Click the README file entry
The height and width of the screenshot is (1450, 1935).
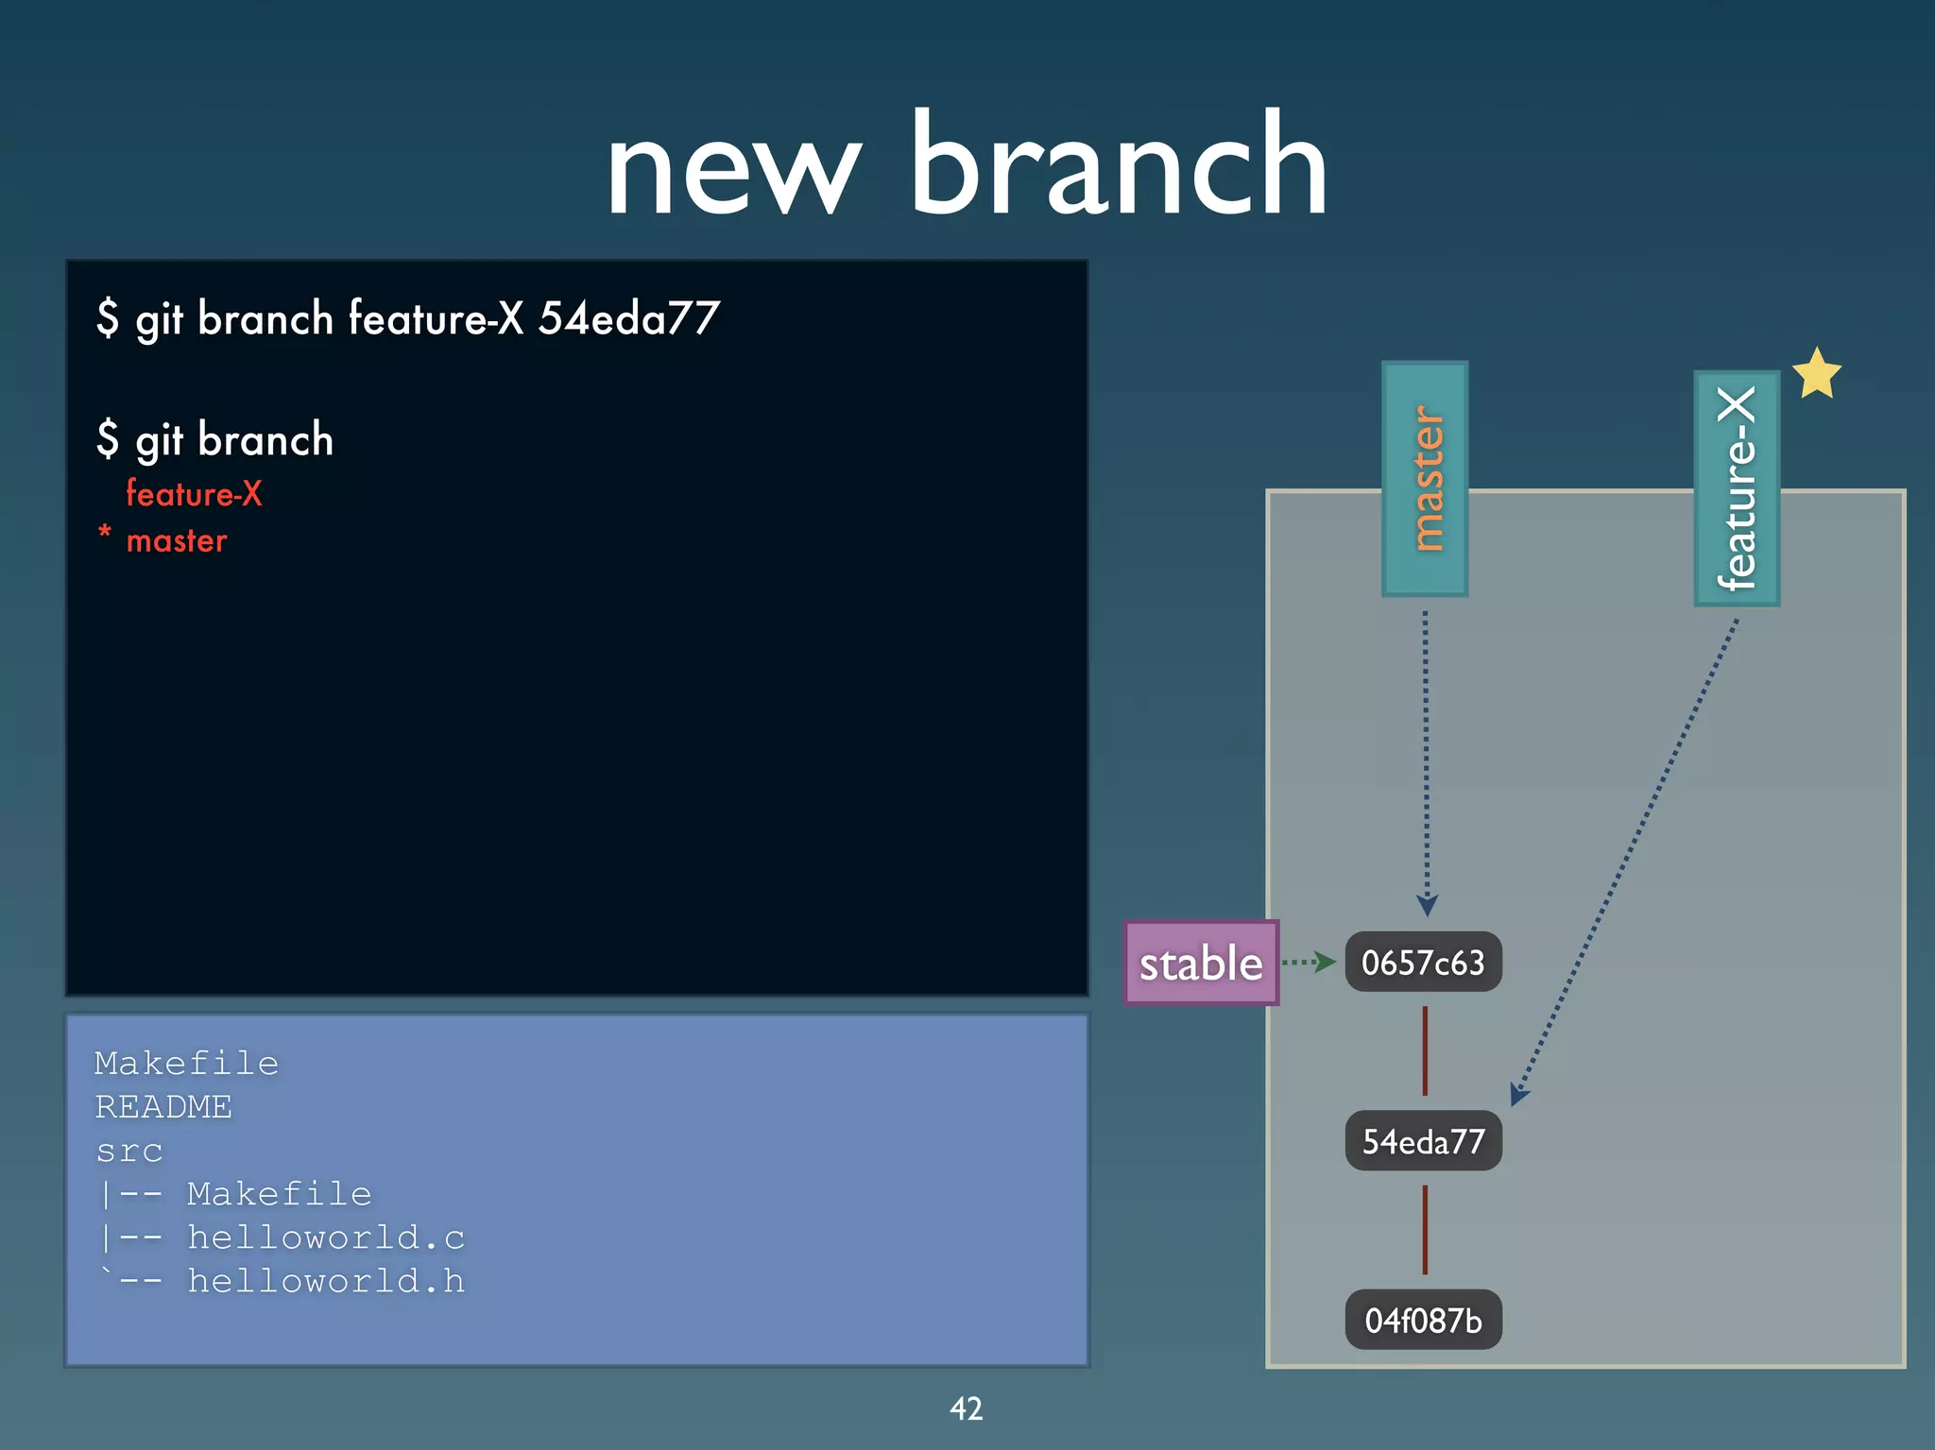(163, 1107)
